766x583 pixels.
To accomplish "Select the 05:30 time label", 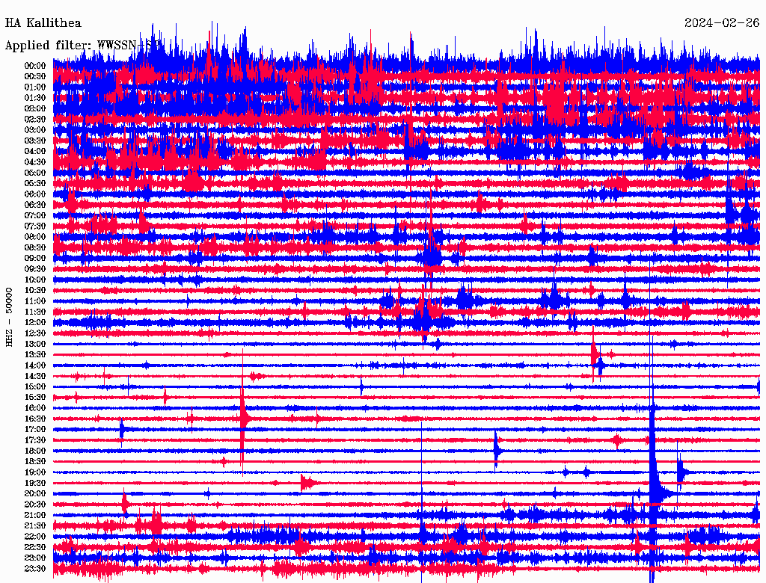I will click(x=35, y=183).
